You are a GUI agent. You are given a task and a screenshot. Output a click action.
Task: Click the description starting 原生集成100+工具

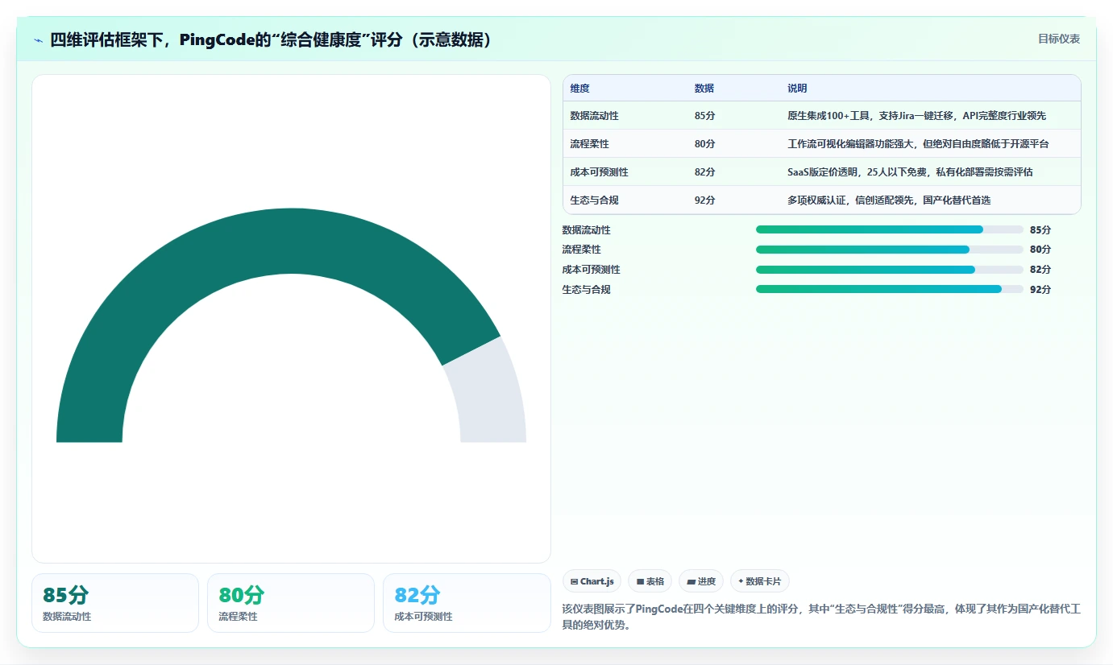pyautogui.click(x=916, y=116)
